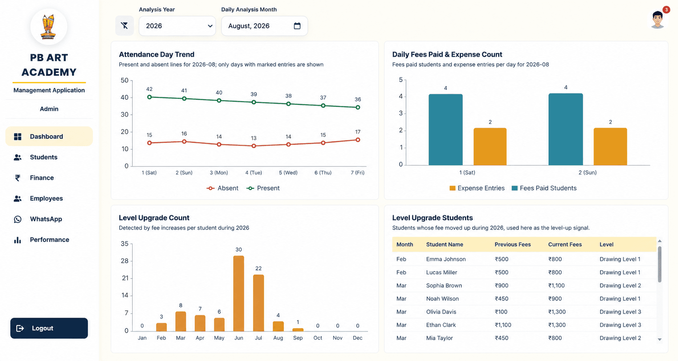Click the Absent data point for 7 (Fri)
Screen dimensions: 678x361
tap(358, 140)
